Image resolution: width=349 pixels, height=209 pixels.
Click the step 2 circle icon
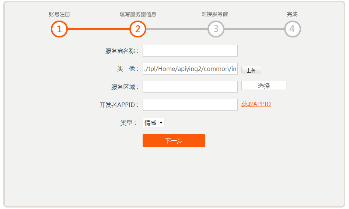pos(138,29)
